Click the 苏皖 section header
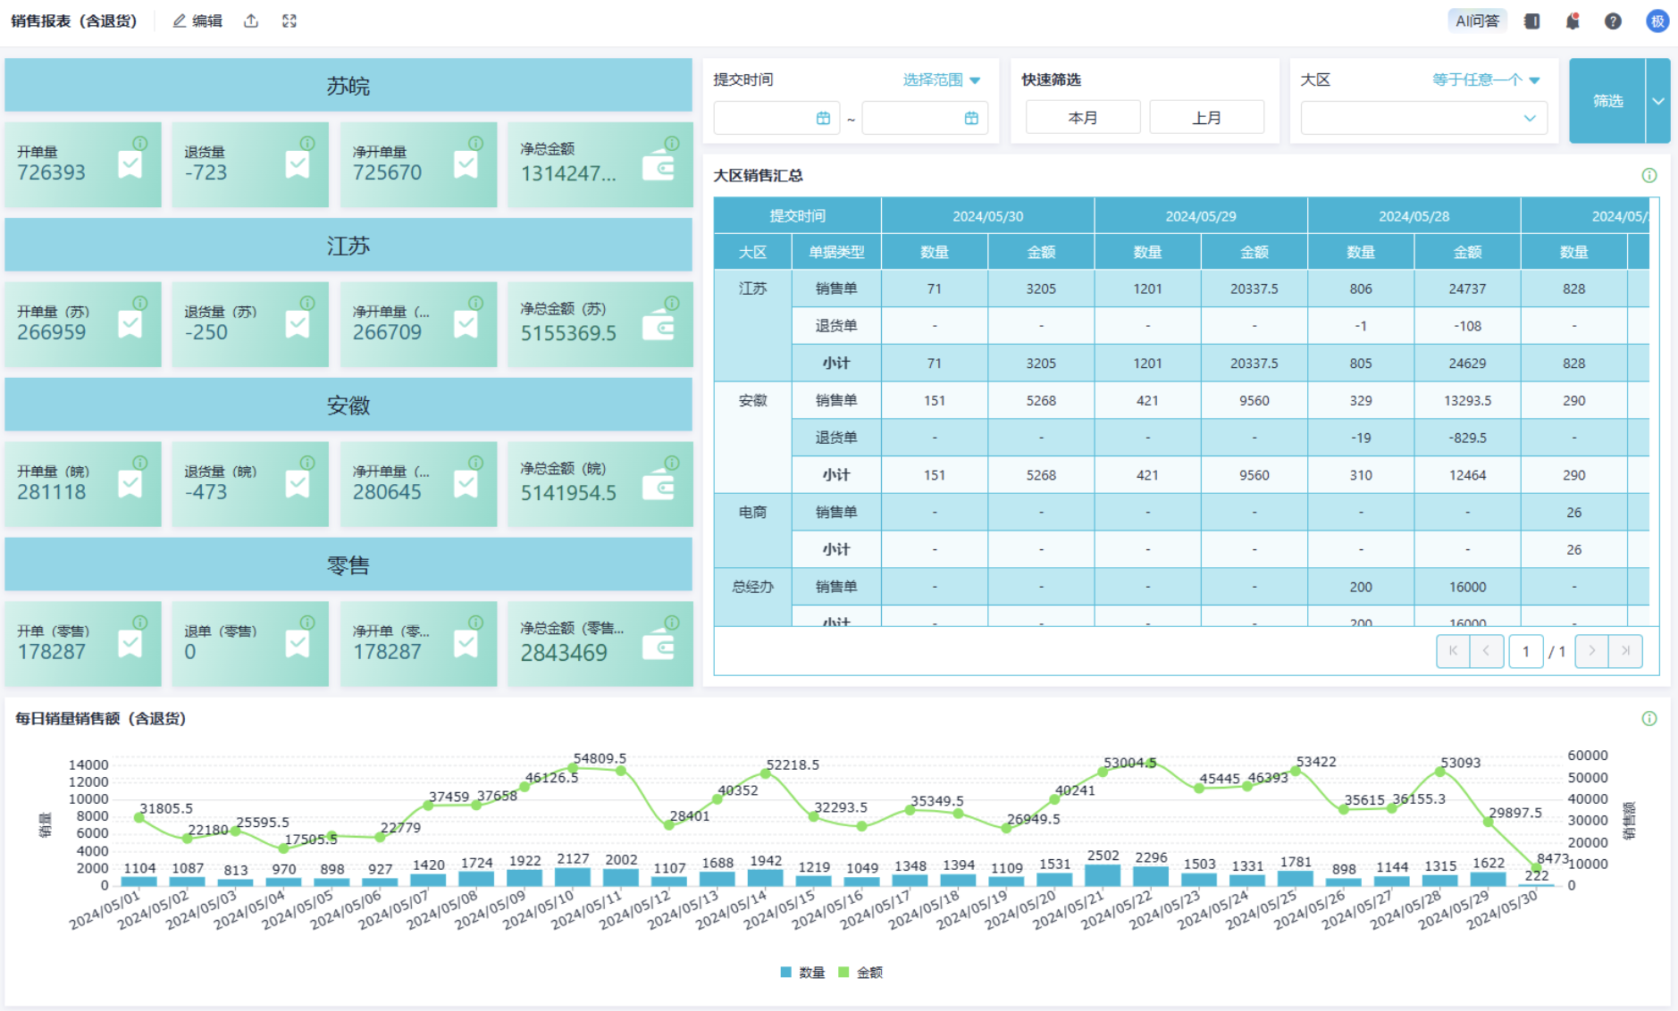Screen dimensions: 1678x1011 tap(348, 86)
